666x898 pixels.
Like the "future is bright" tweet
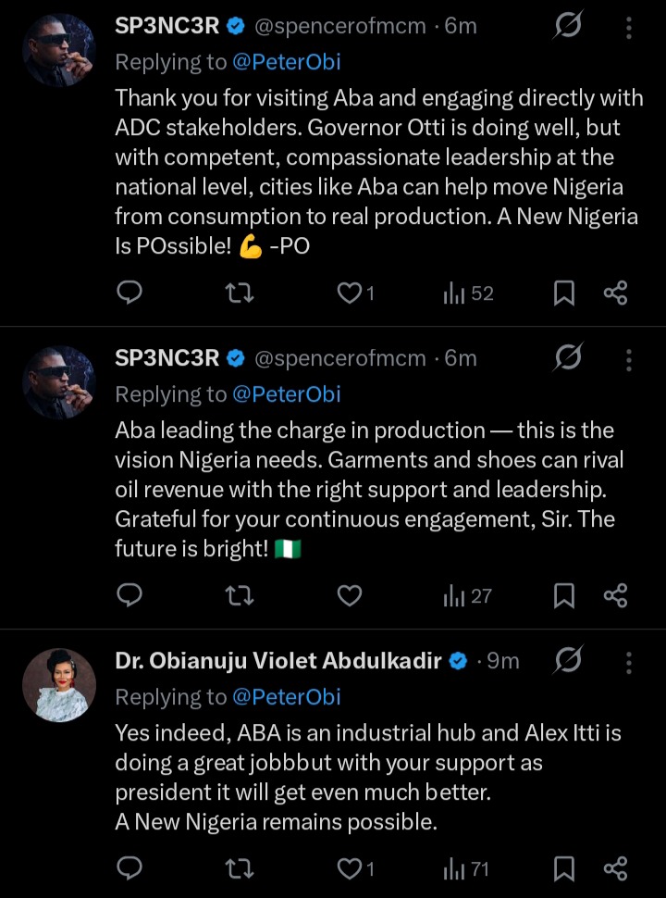(x=350, y=595)
